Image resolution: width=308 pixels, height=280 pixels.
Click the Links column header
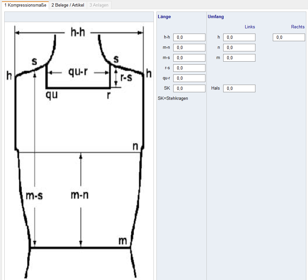[249, 27]
